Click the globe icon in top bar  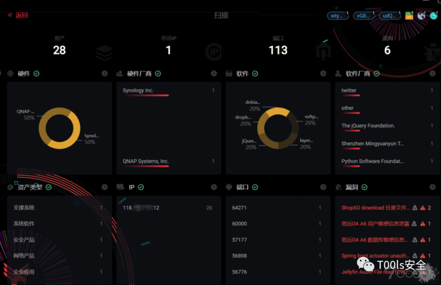[421, 16]
